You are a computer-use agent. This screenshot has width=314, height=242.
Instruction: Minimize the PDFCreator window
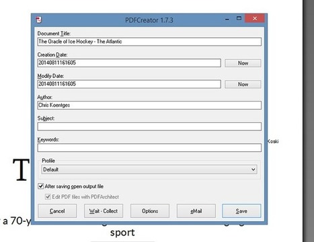pos(227,19)
